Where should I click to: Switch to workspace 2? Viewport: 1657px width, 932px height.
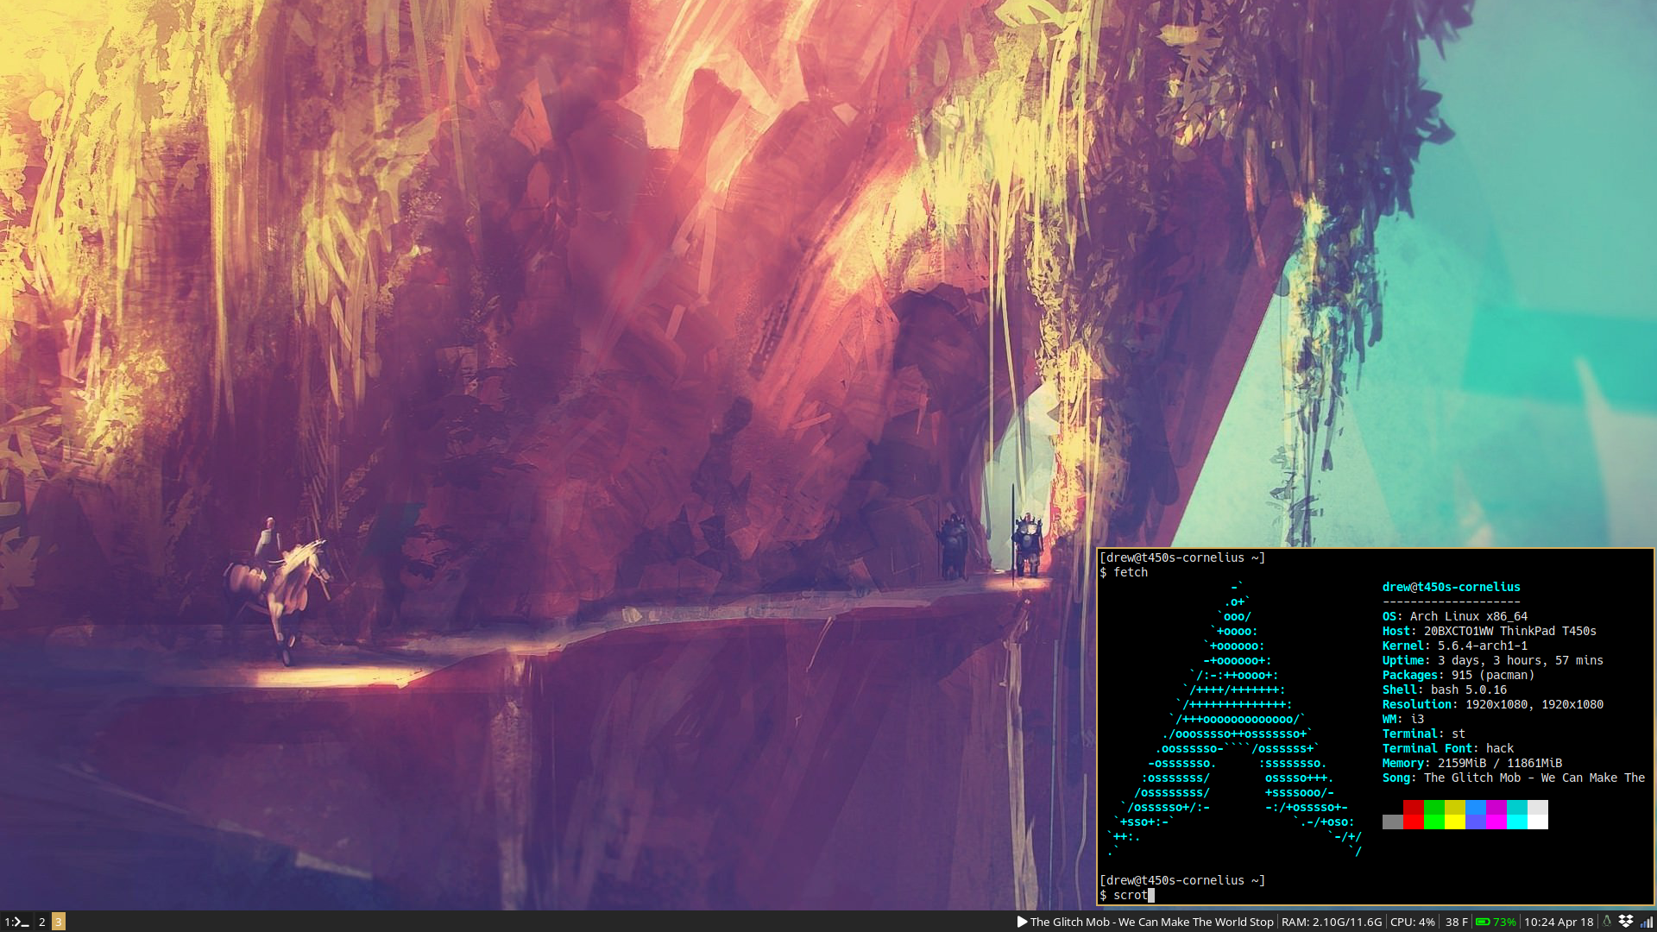pyautogui.click(x=41, y=922)
